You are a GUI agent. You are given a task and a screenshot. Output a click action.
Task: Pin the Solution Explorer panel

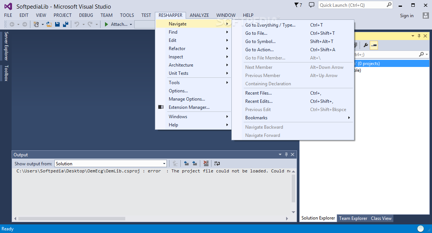click(x=419, y=36)
